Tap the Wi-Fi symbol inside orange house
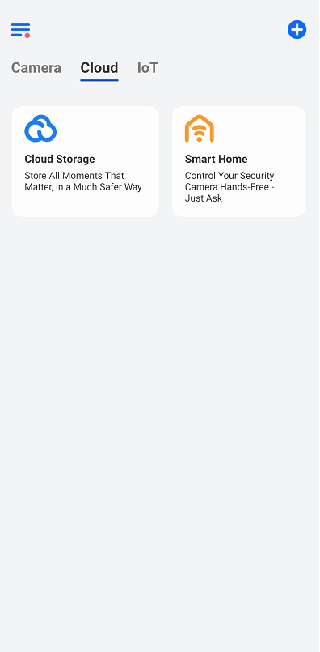This screenshot has height=652, width=320. [200, 133]
